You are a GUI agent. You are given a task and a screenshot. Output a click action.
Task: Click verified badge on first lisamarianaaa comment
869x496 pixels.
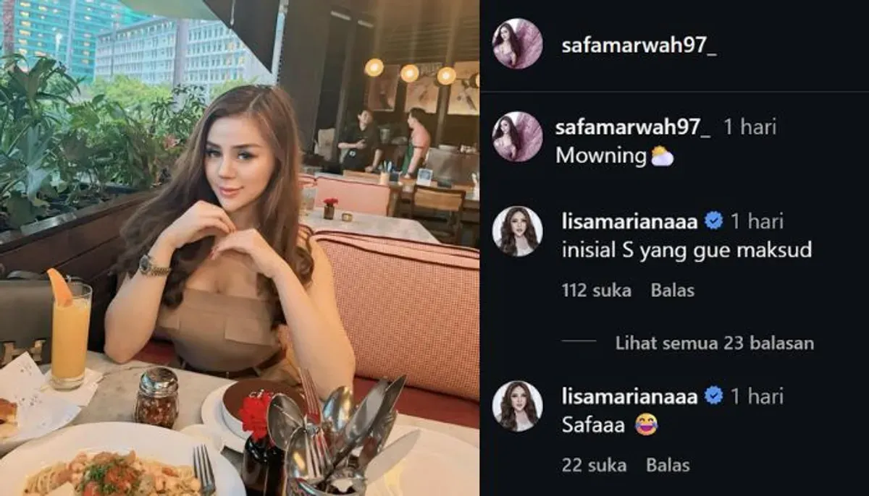(x=713, y=221)
